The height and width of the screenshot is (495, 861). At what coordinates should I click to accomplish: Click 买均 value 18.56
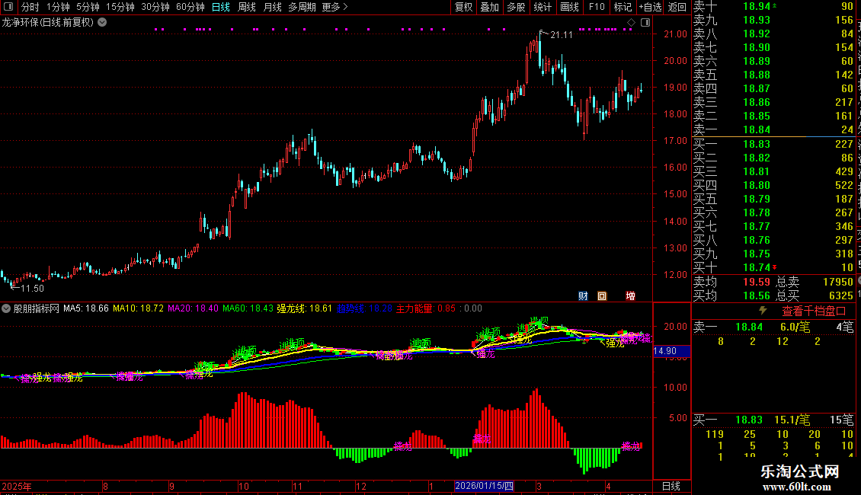click(x=757, y=295)
